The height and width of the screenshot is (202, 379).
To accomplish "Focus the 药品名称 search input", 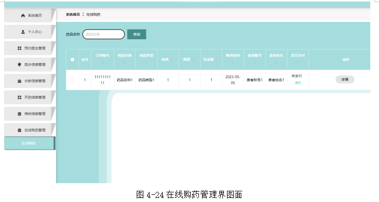I will [x=104, y=34].
